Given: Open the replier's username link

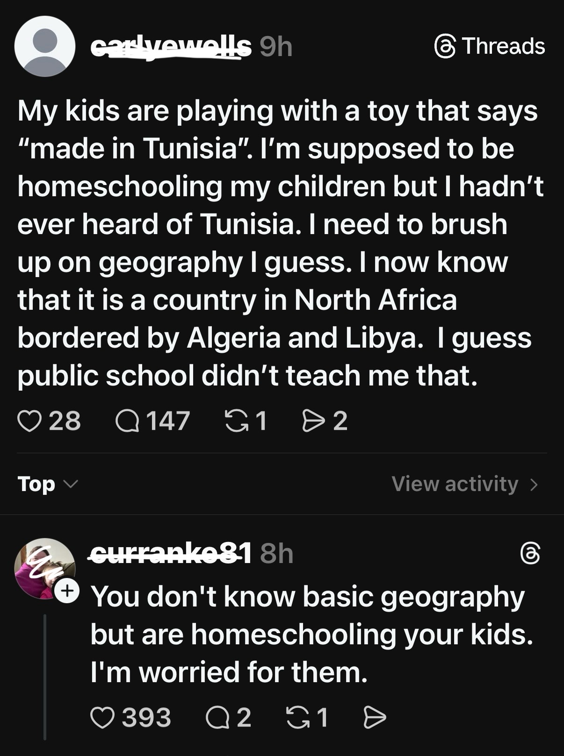Looking at the screenshot, I should (x=171, y=554).
